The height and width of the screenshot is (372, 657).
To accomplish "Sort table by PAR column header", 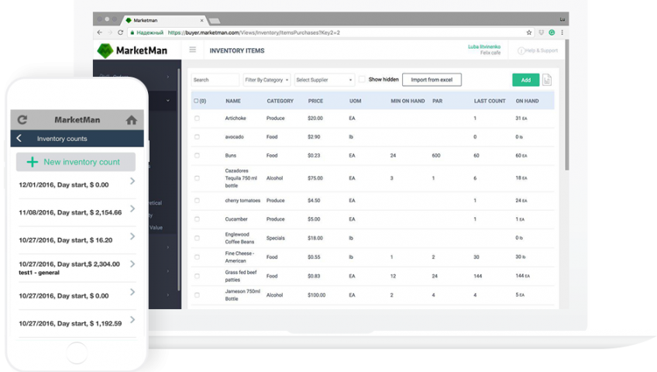I will coord(438,101).
